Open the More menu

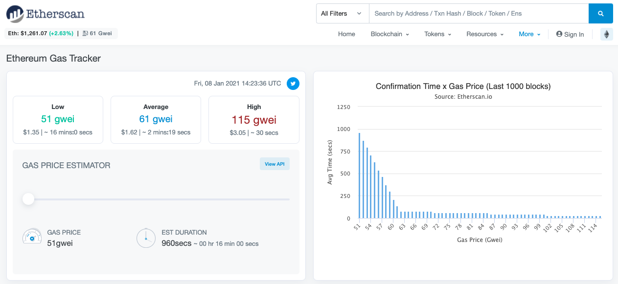(529, 34)
